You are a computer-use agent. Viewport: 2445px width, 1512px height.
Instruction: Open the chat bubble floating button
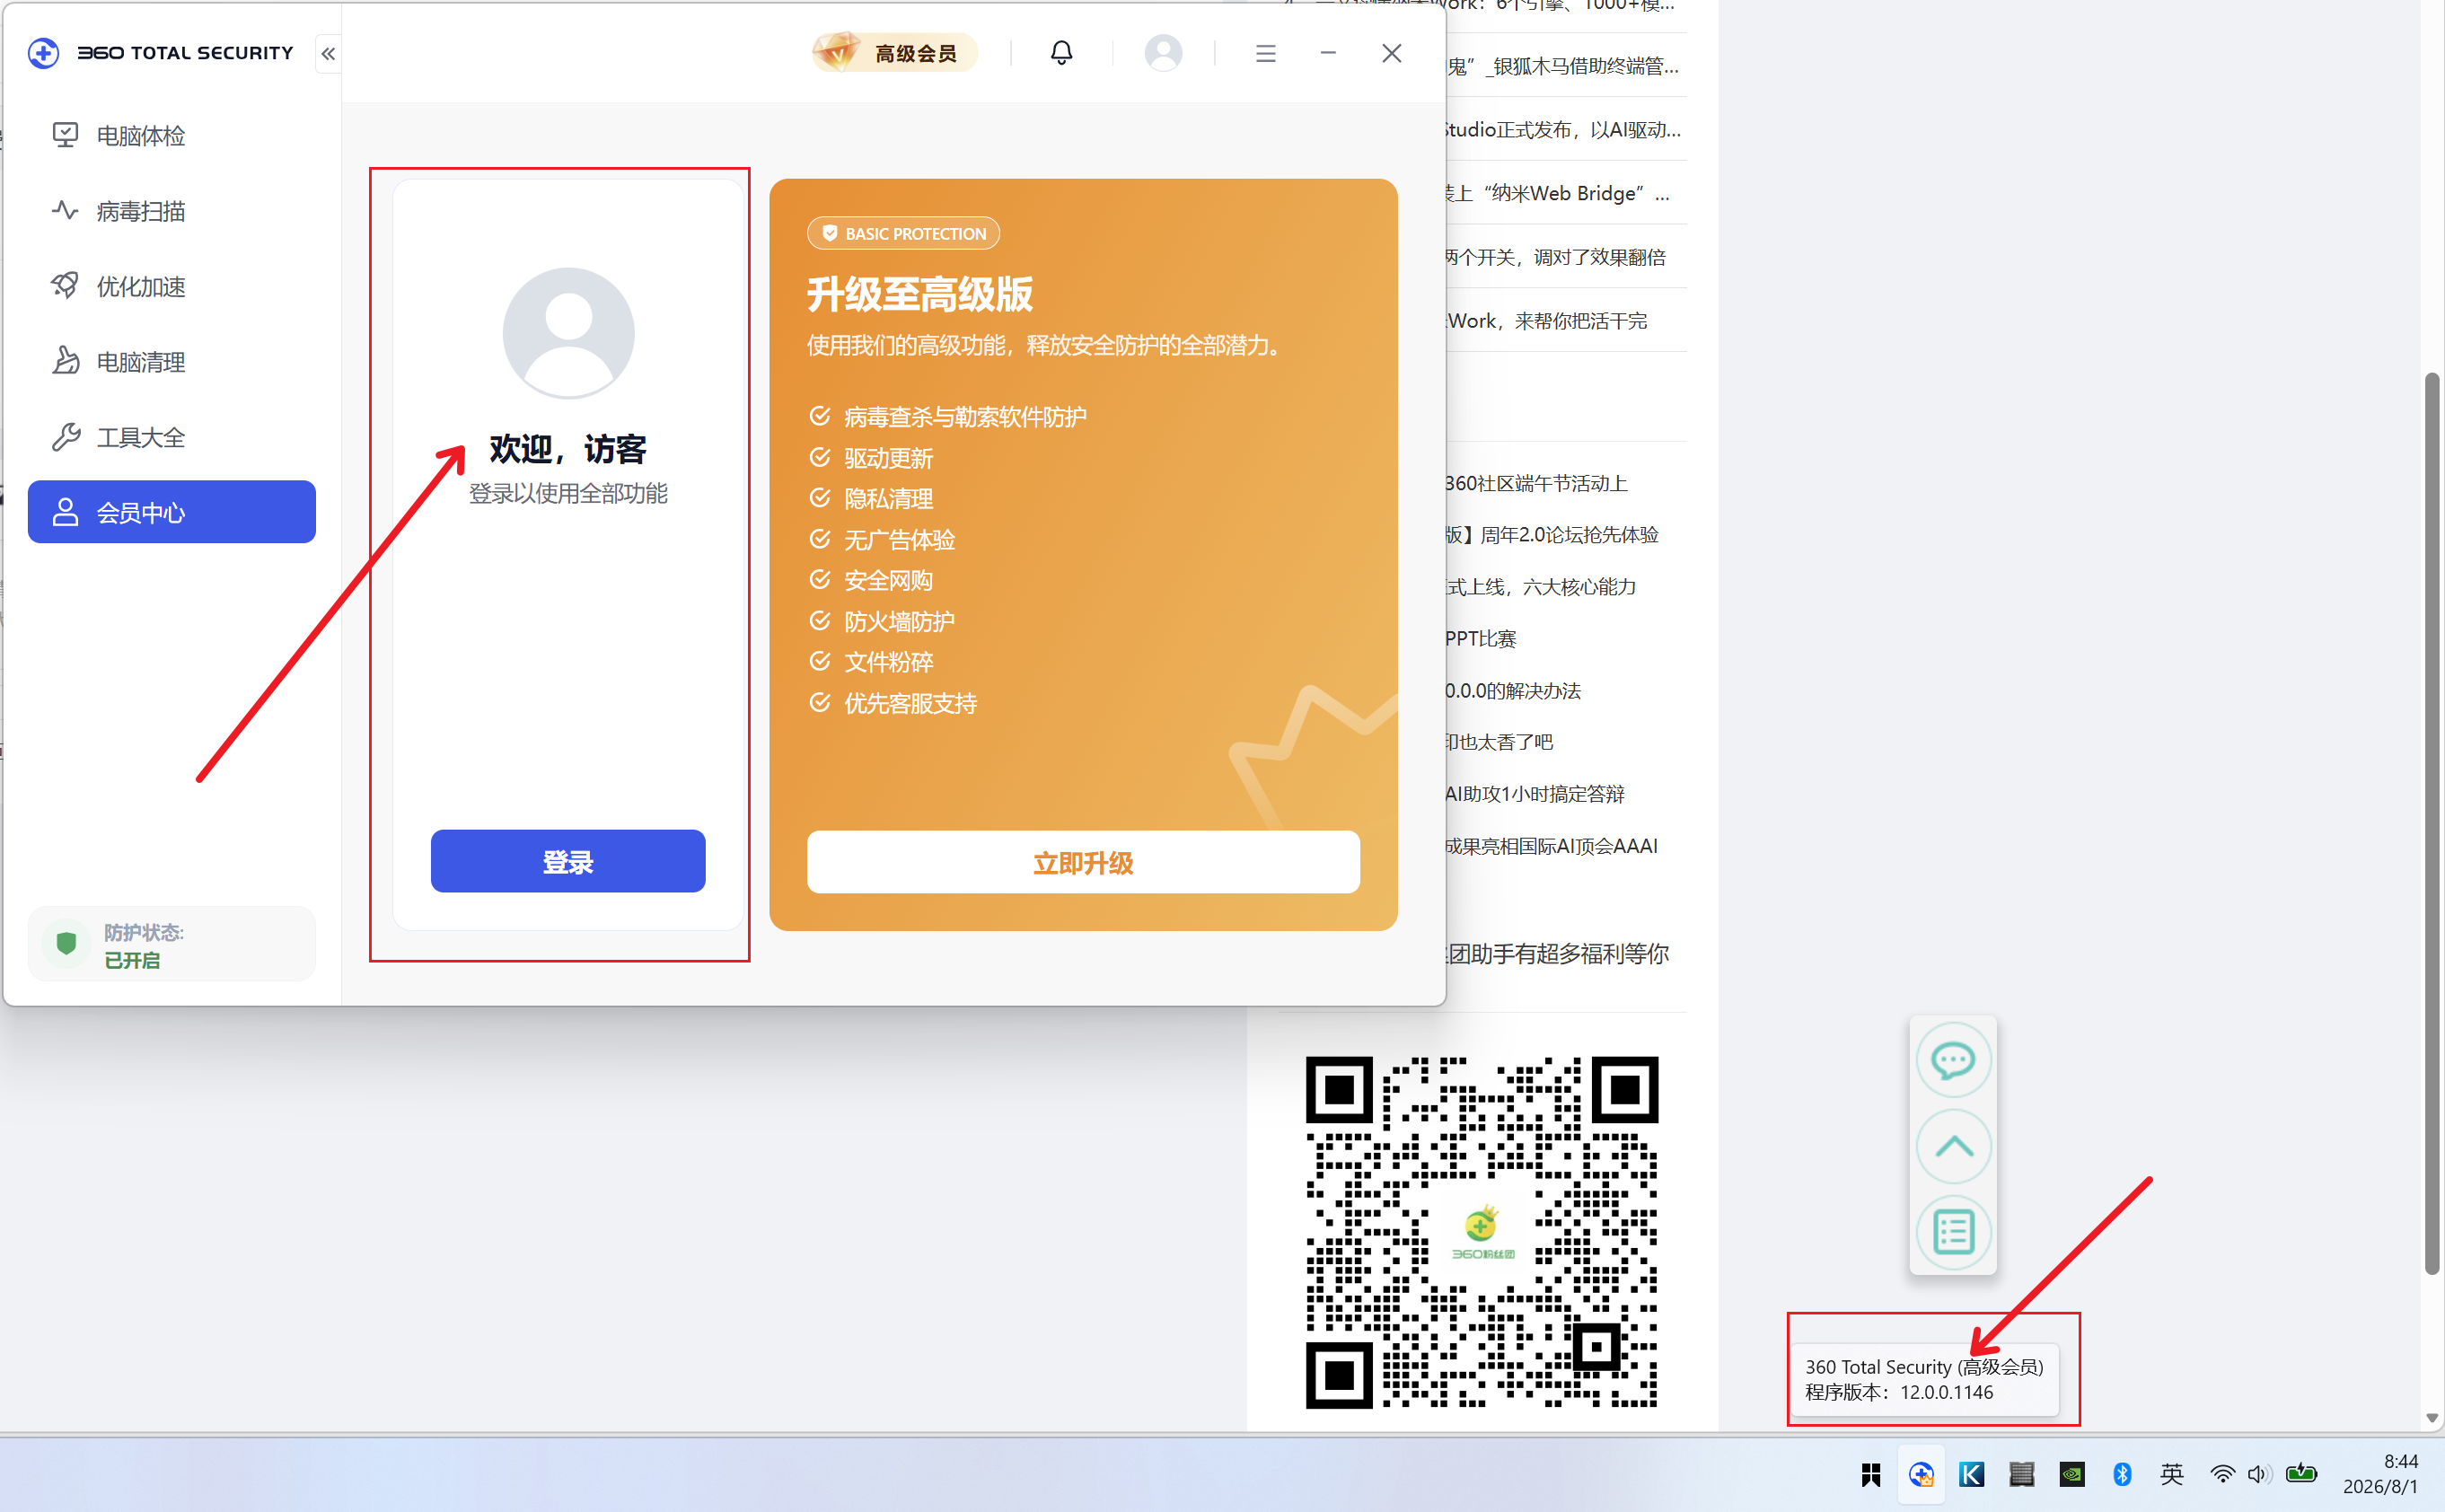pyautogui.click(x=1952, y=1060)
